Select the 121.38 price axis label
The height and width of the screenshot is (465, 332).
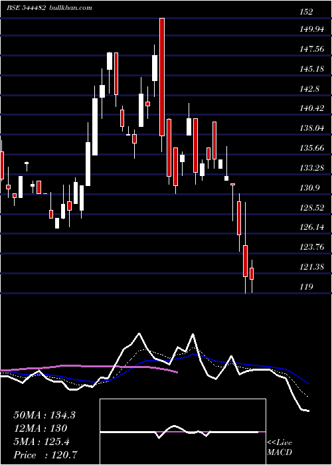pyautogui.click(x=312, y=267)
